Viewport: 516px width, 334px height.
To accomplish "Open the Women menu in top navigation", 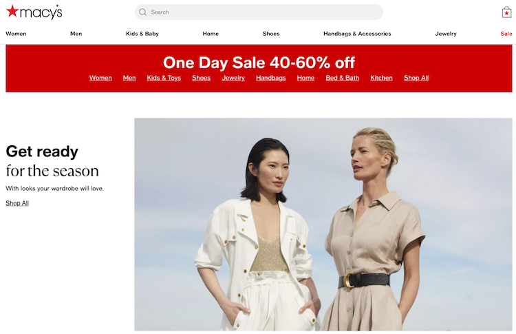I will pos(16,34).
